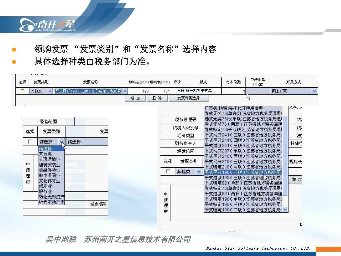Select 卷式特定76(长双联) in invoice name list
341x256 pixels.
pyautogui.click(x=243, y=130)
